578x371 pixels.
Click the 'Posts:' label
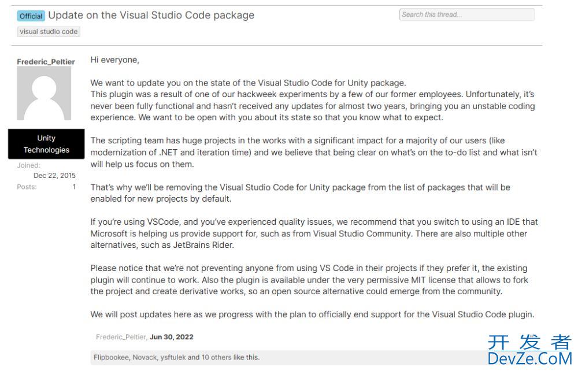[x=27, y=187]
